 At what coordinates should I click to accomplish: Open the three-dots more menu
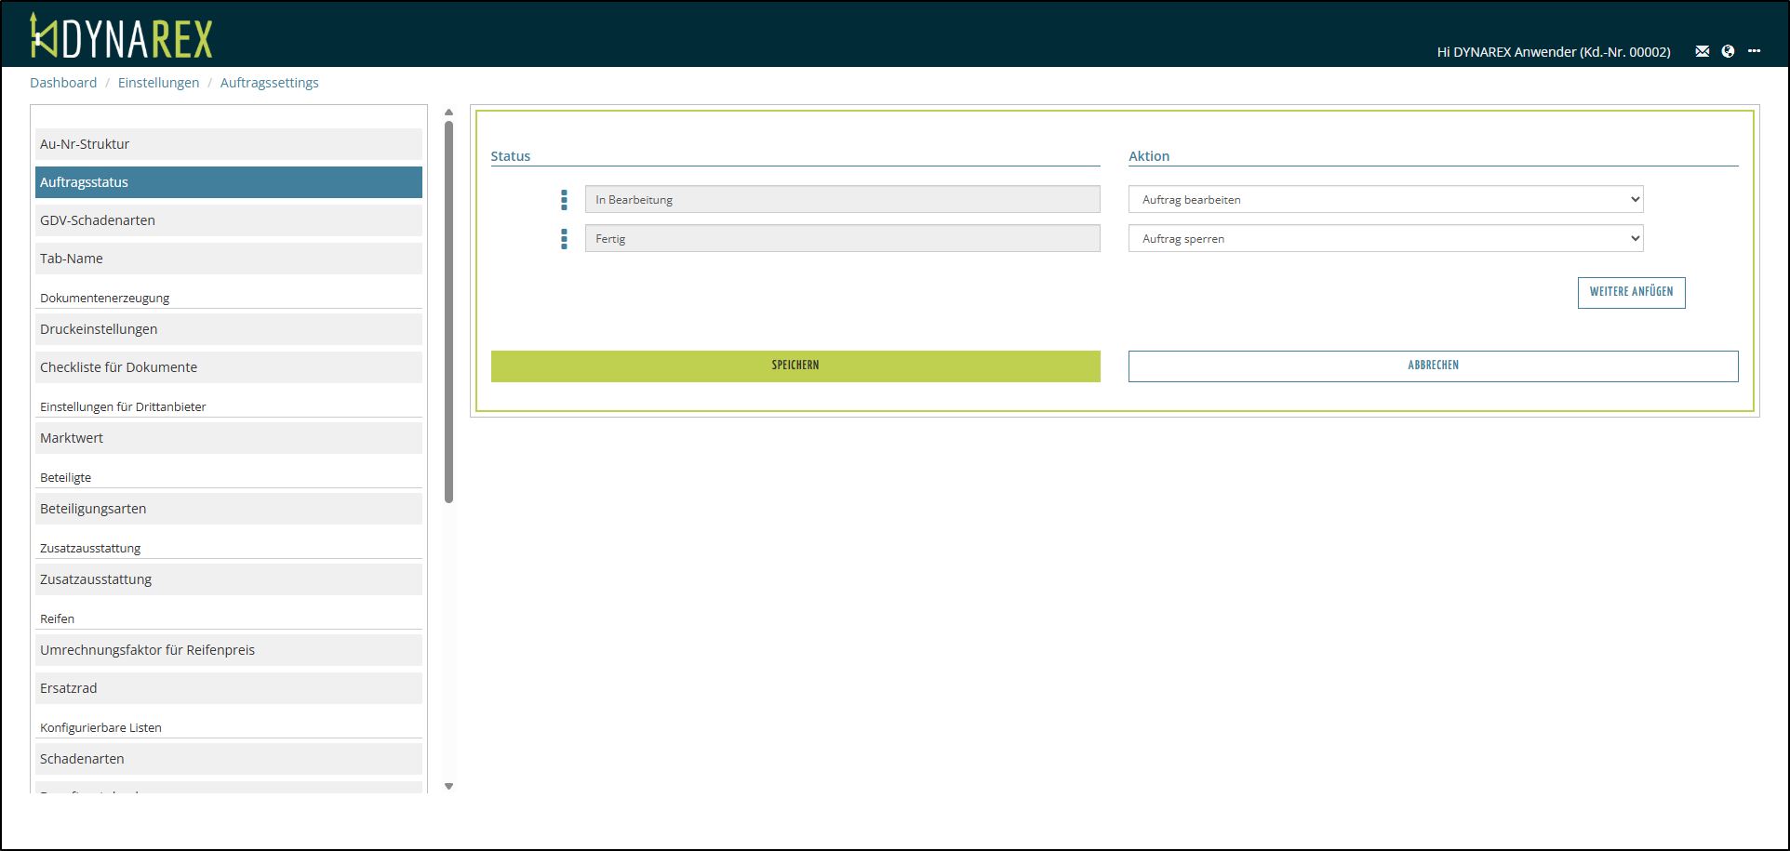pos(1754,51)
